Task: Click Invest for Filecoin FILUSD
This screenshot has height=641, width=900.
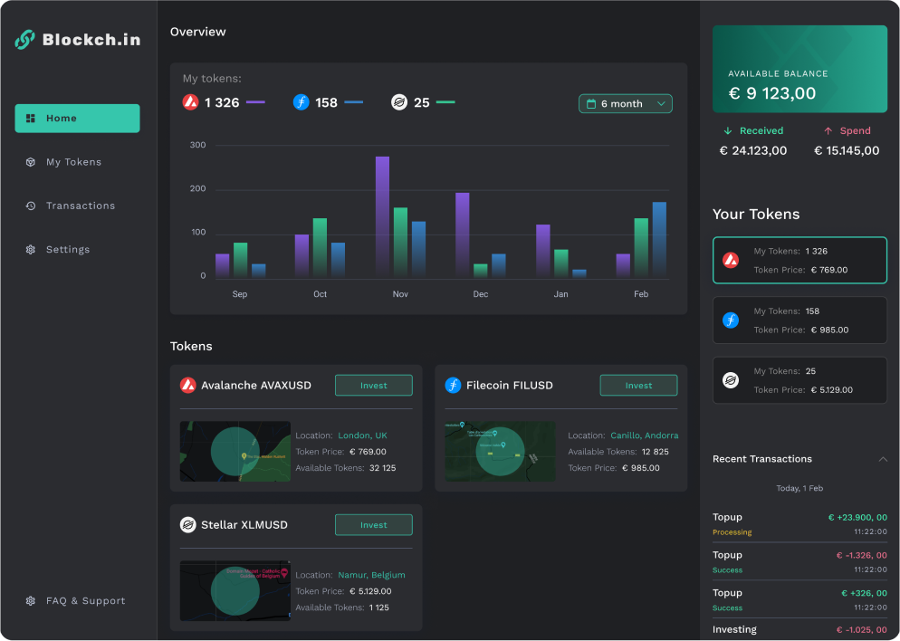Action: [638, 385]
